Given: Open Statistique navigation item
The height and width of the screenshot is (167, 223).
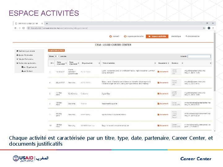Looking at the screenshot, I should [x=176, y=36].
